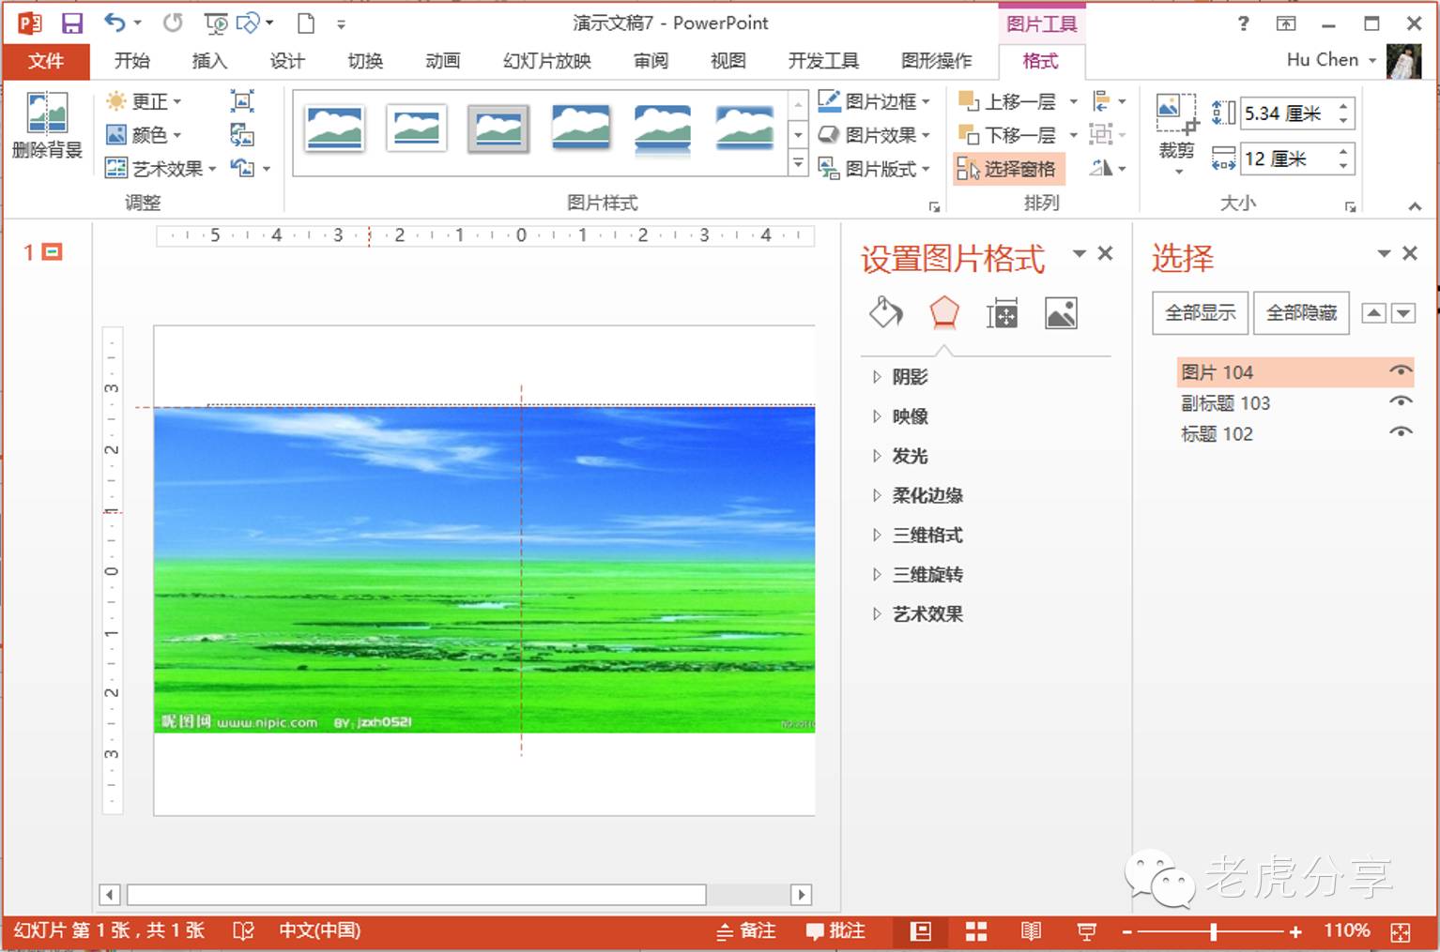The height and width of the screenshot is (952, 1440).
Task: Expand the 三维格式 (3-D Format) section
Action: coord(877,535)
